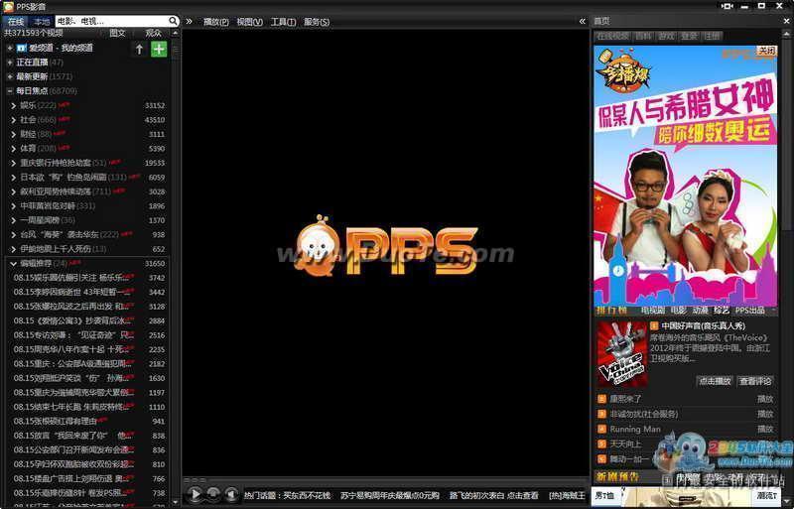Select the PPS出品 ranking tab
This screenshot has width=794, height=509.
(750, 310)
